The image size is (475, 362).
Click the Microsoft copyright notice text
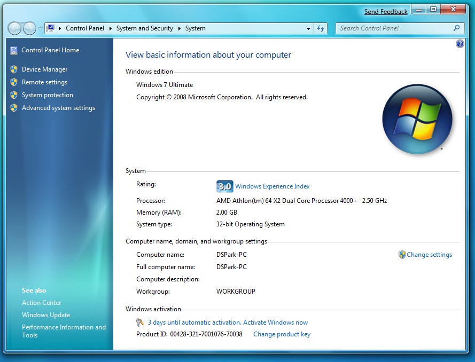click(222, 97)
